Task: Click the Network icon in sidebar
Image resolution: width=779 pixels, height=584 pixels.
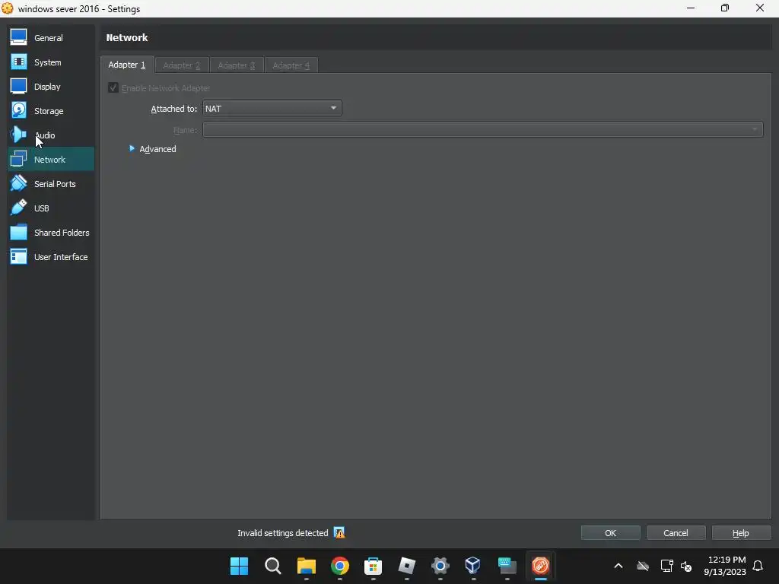Action: (x=19, y=160)
